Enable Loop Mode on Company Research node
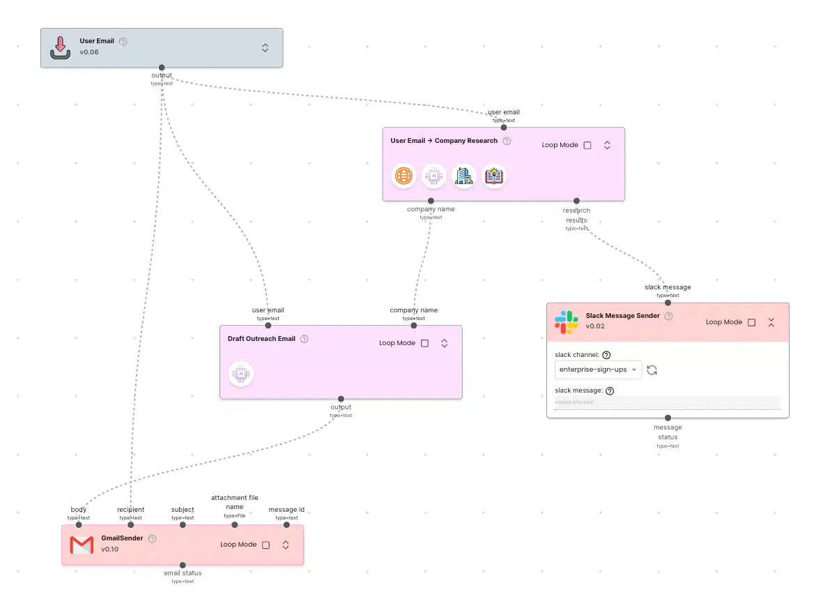Image resolution: width=823 pixels, height=615 pixels. pos(587,145)
